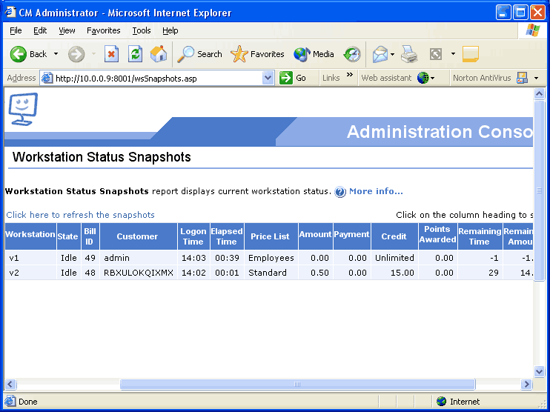
Task: Open the dropdown next to Edit icon
Action: point(453,54)
